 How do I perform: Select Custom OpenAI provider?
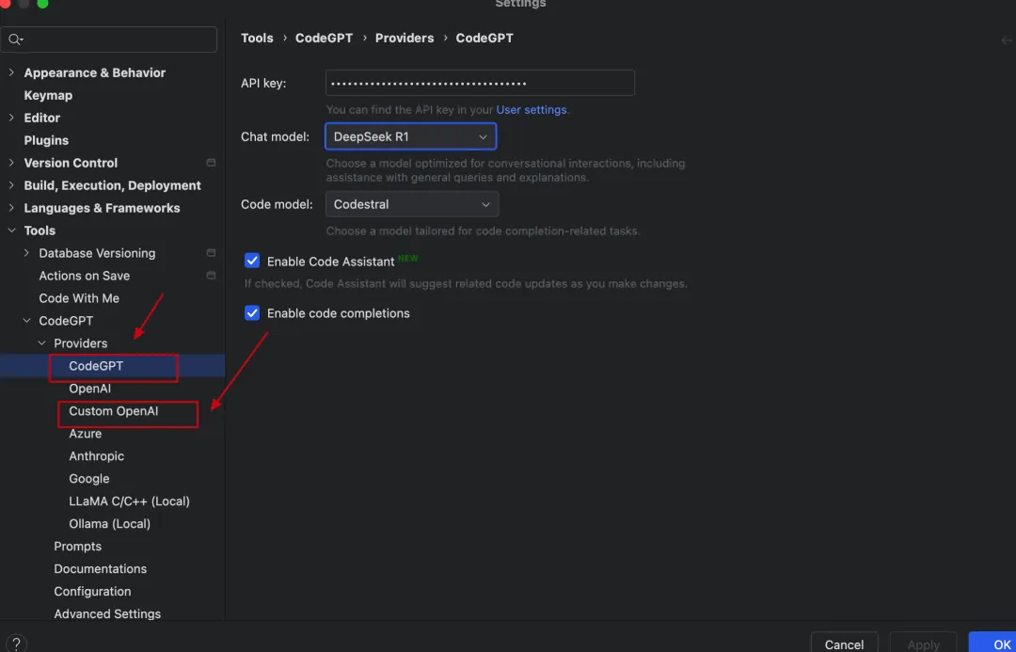pos(114,411)
